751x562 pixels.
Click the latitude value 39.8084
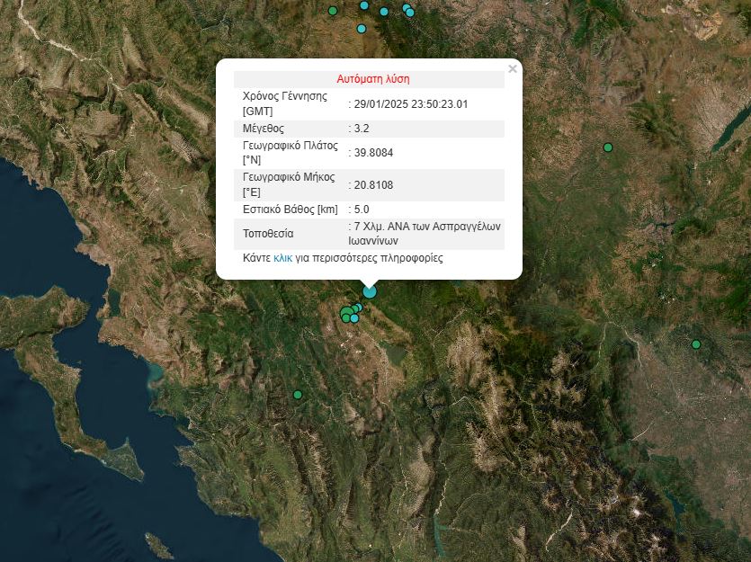point(372,153)
